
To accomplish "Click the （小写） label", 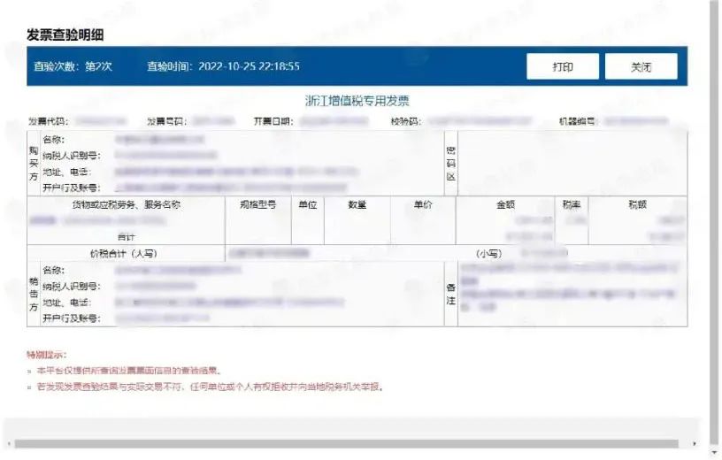I will [489, 254].
